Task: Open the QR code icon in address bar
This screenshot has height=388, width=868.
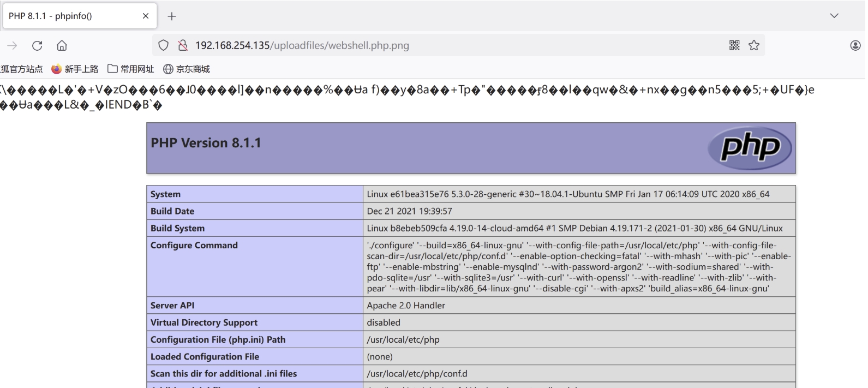Action: tap(734, 45)
